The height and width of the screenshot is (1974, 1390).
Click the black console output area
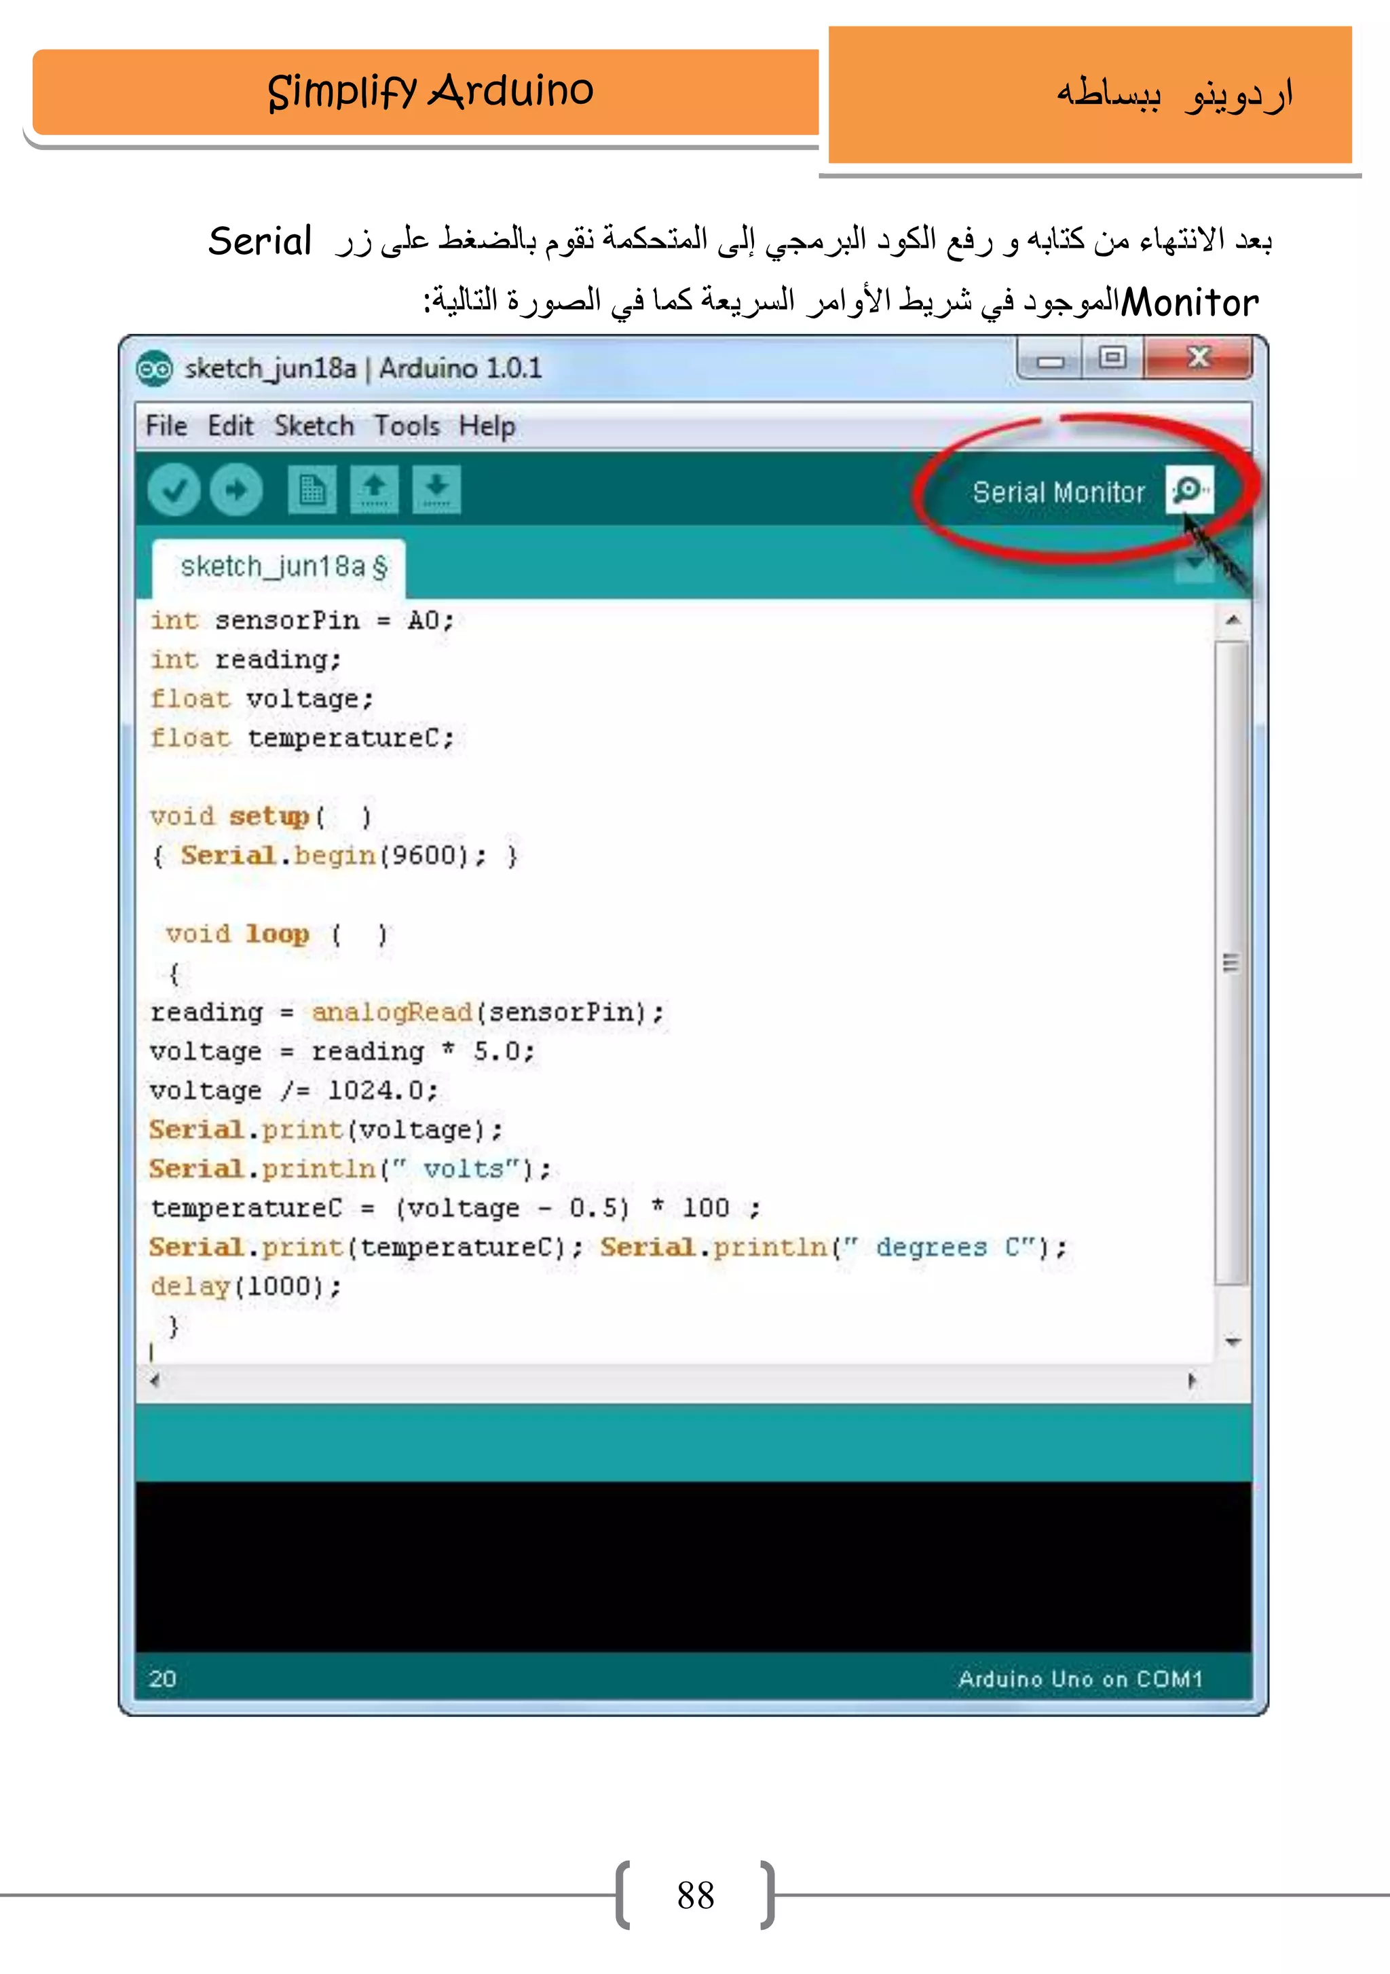(693, 1567)
